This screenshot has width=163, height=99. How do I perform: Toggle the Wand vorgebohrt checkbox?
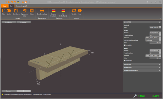coord(125,61)
